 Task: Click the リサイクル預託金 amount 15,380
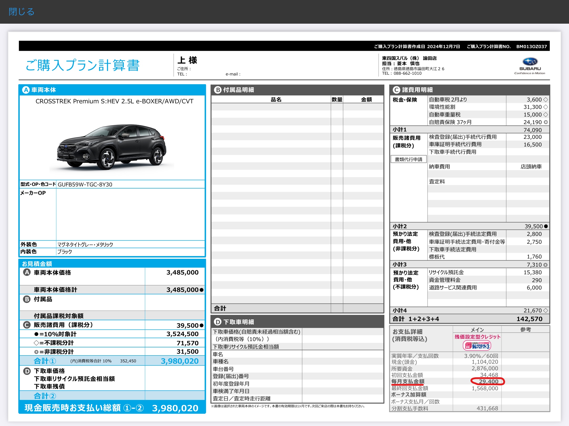click(533, 272)
